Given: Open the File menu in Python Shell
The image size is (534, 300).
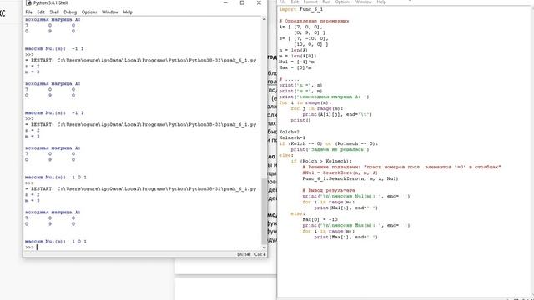Looking at the screenshot, I should (29, 12).
